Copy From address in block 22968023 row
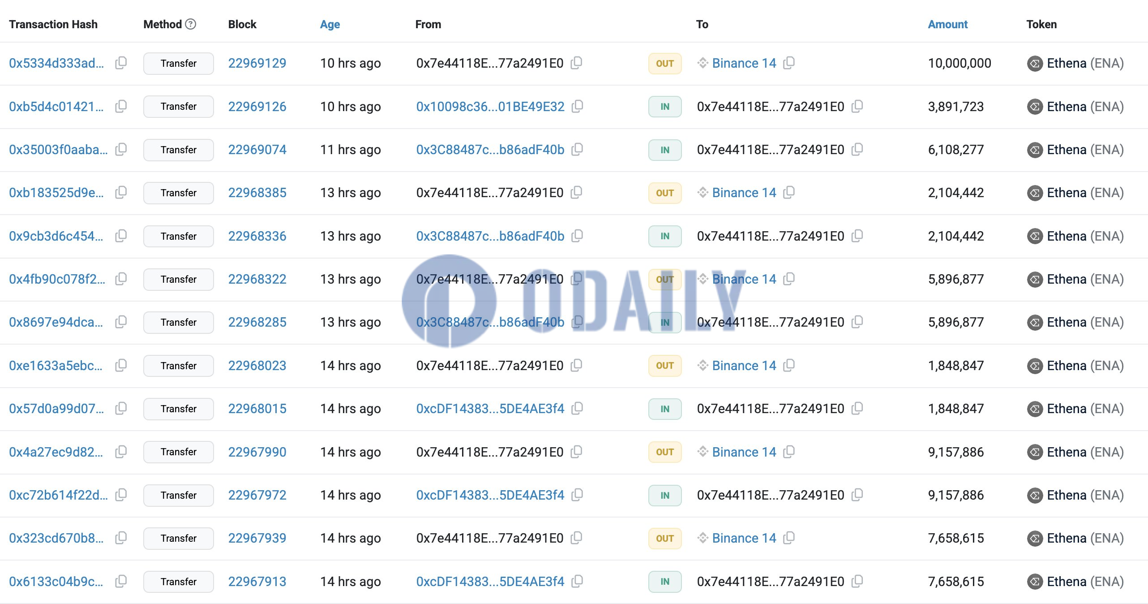This screenshot has height=604, width=1148. 577,366
